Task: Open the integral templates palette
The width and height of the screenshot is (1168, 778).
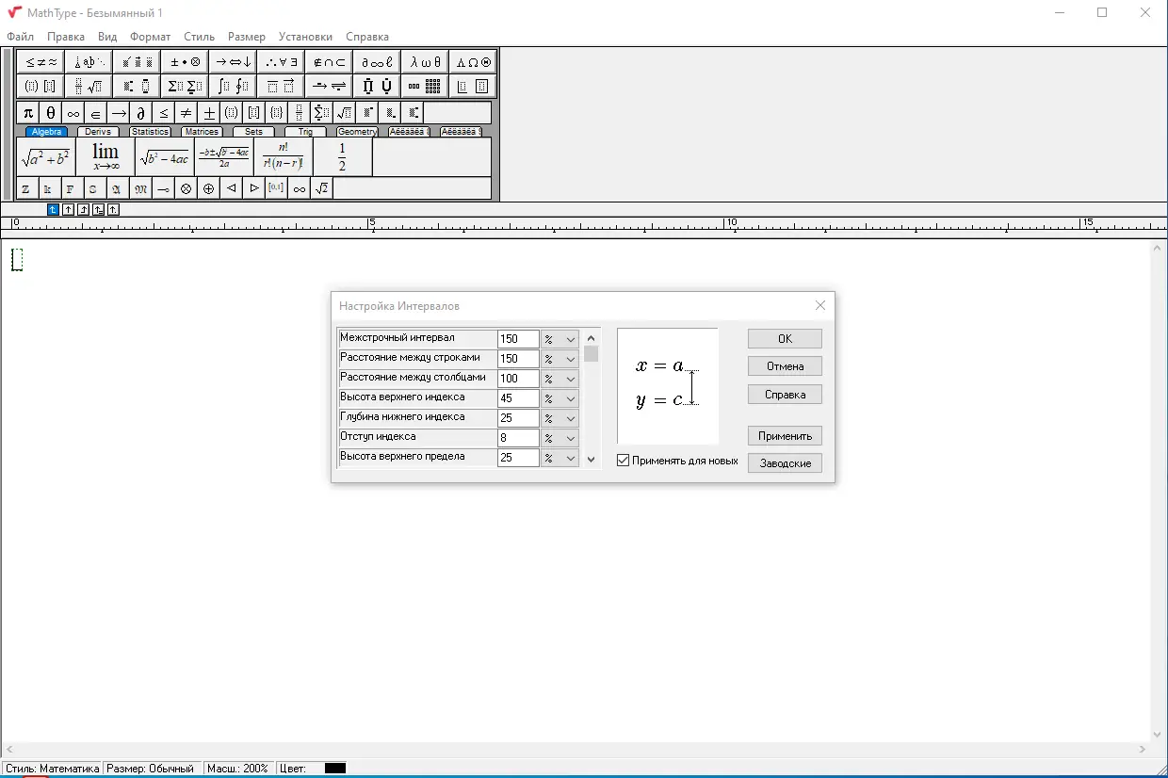Action: [x=233, y=87]
